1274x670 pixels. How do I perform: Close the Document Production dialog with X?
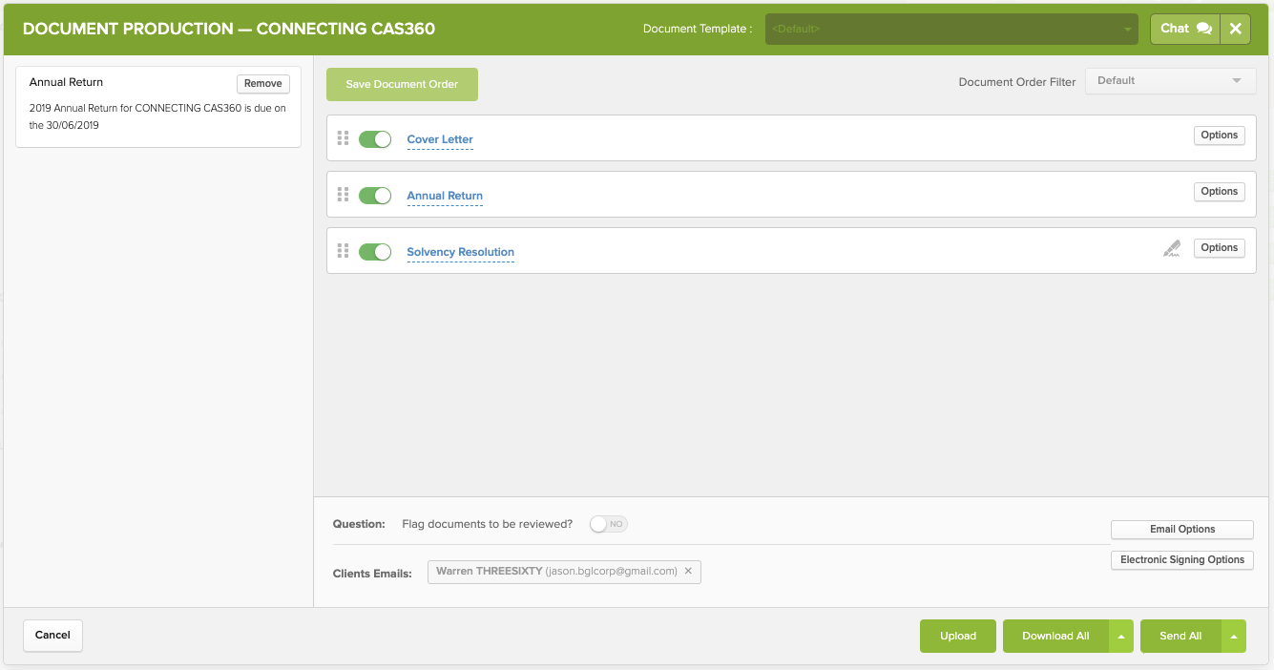click(1235, 29)
